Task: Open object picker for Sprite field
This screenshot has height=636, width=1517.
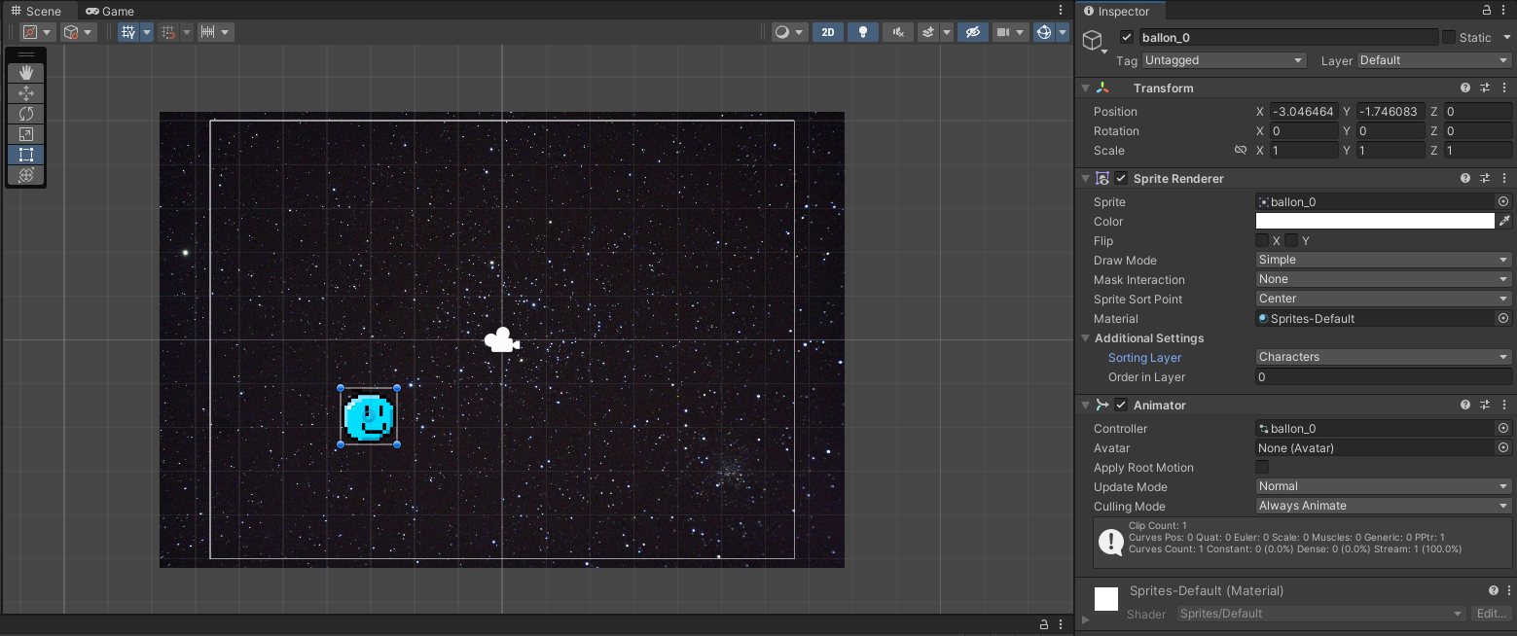Action: [1503, 201]
